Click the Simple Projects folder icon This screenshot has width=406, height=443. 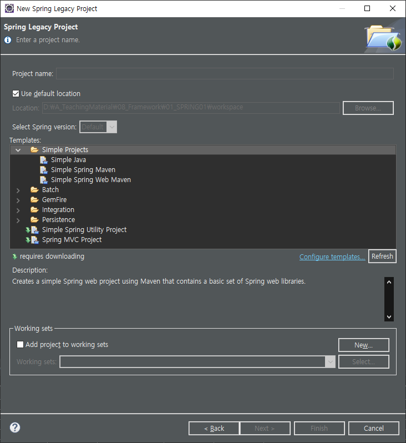tap(34, 150)
